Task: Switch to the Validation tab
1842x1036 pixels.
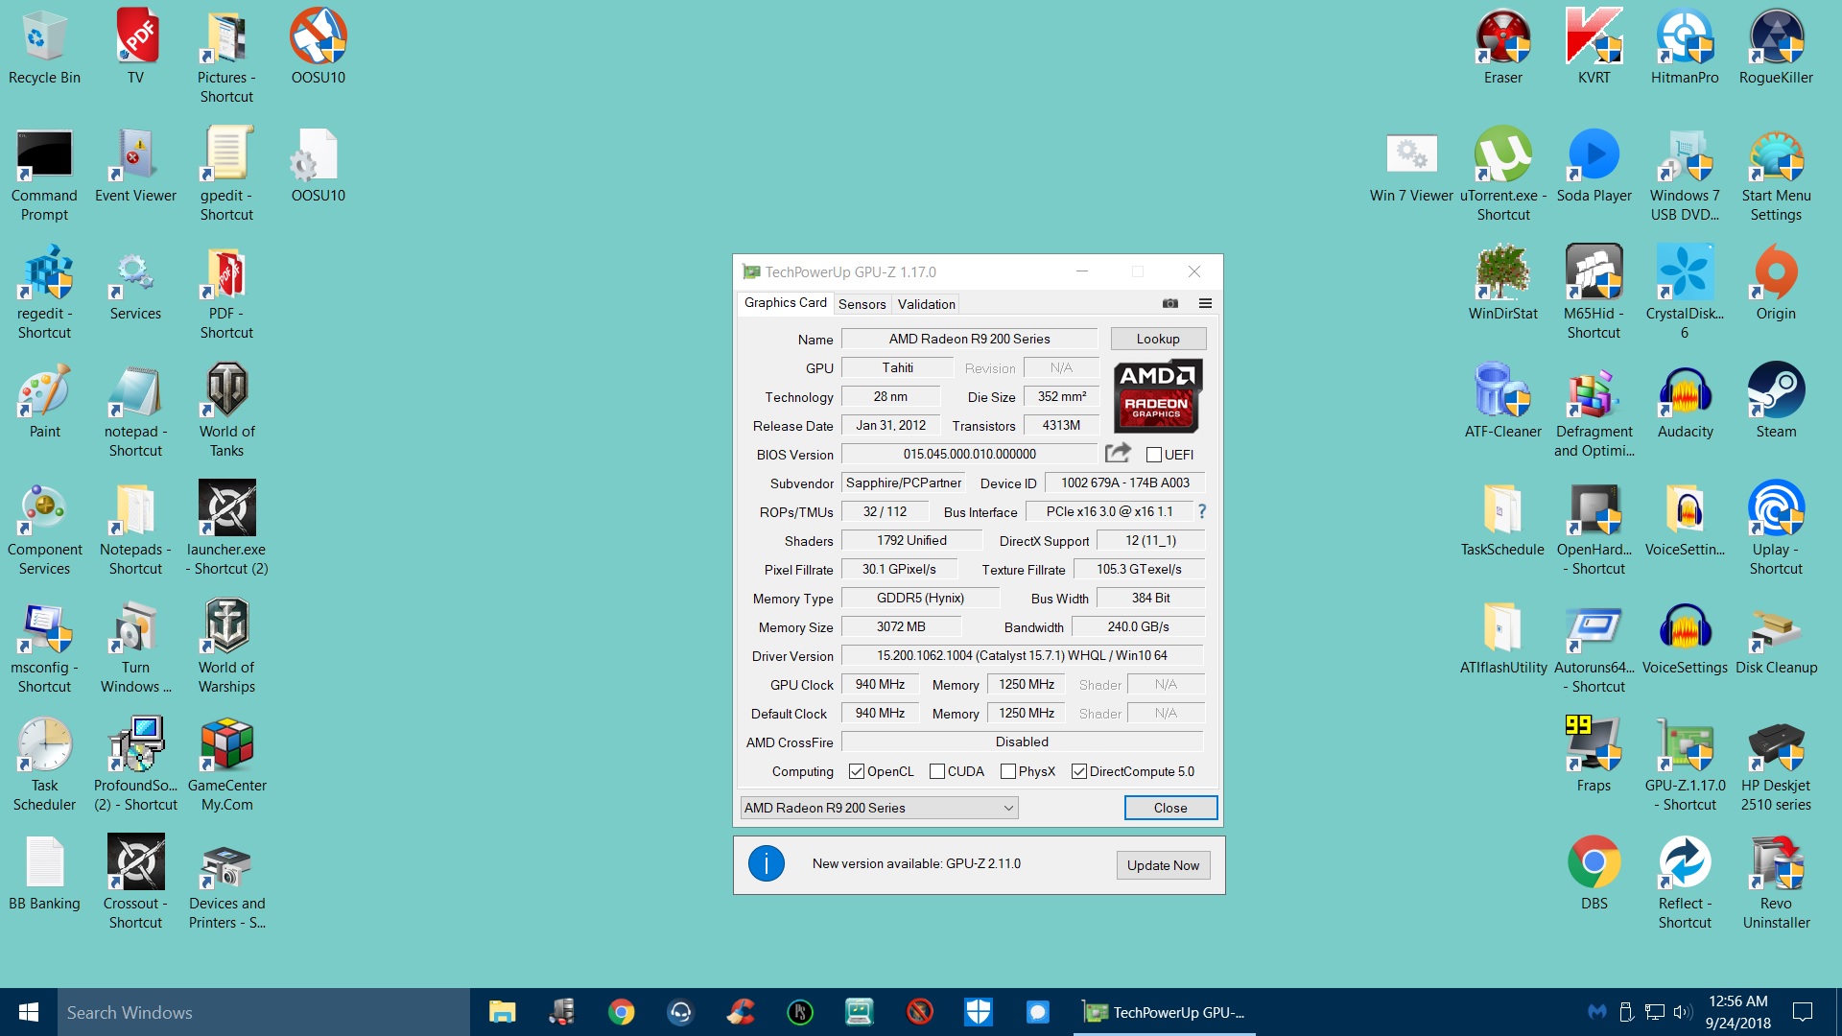Action: pyautogui.click(x=926, y=304)
